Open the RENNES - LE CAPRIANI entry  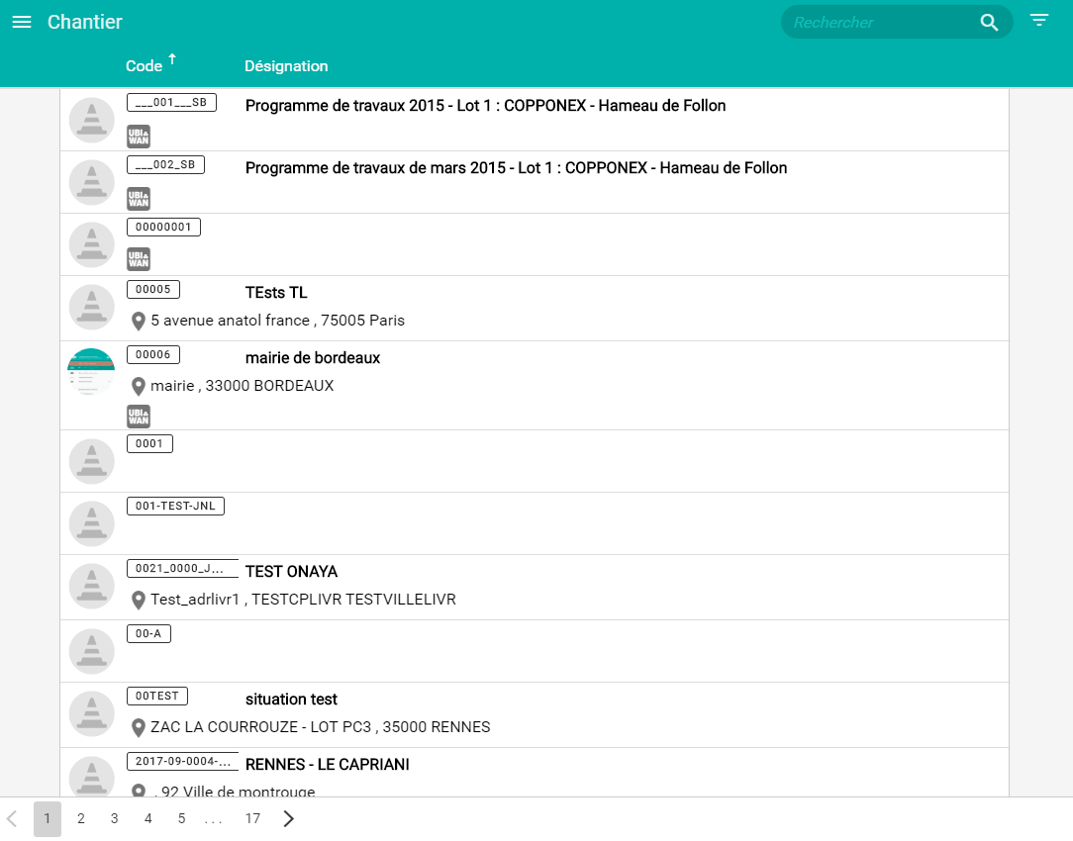(x=327, y=765)
